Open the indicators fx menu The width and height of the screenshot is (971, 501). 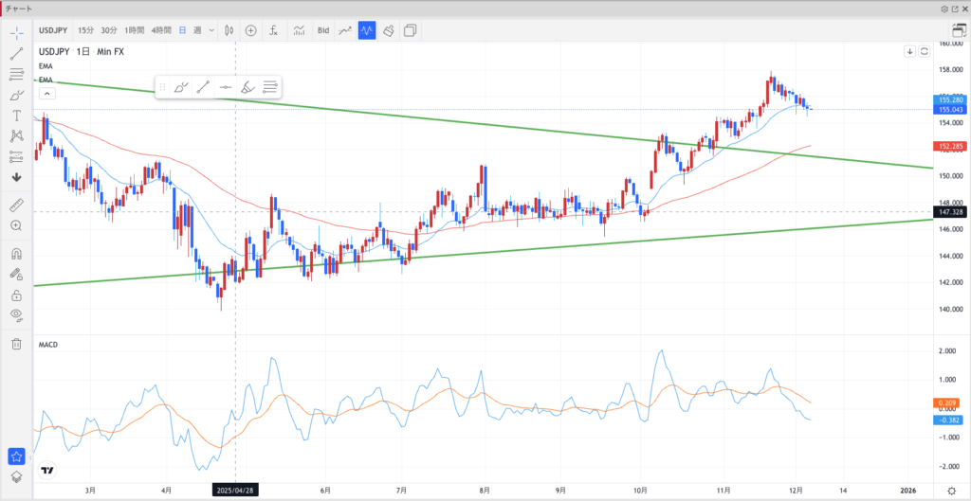coord(273,30)
